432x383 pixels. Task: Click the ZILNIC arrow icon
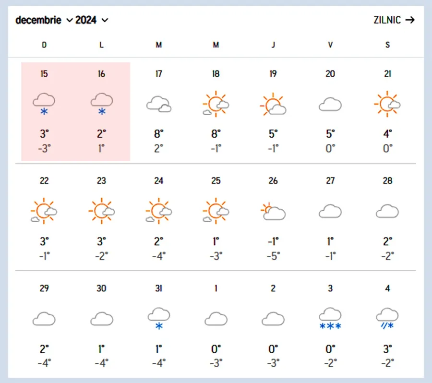pyautogui.click(x=409, y=20)
